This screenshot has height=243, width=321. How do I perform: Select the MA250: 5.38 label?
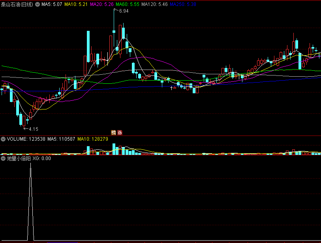coord(183,4)
